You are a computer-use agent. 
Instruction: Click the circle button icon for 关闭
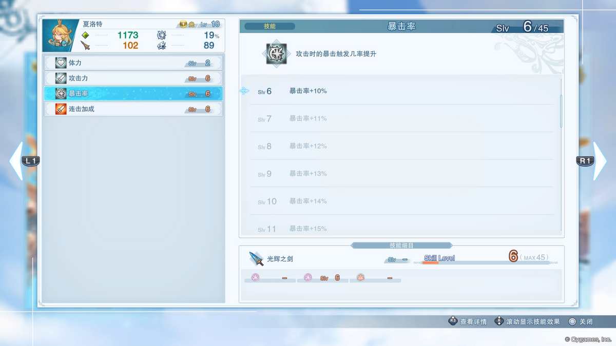(572, 321)
